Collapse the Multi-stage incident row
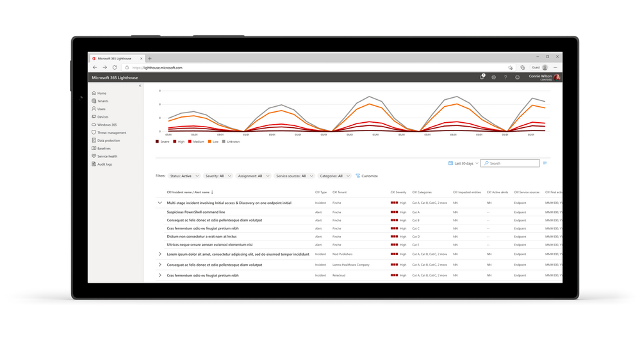The width and height of the screenshot is (640, 346). click(160, 203)
